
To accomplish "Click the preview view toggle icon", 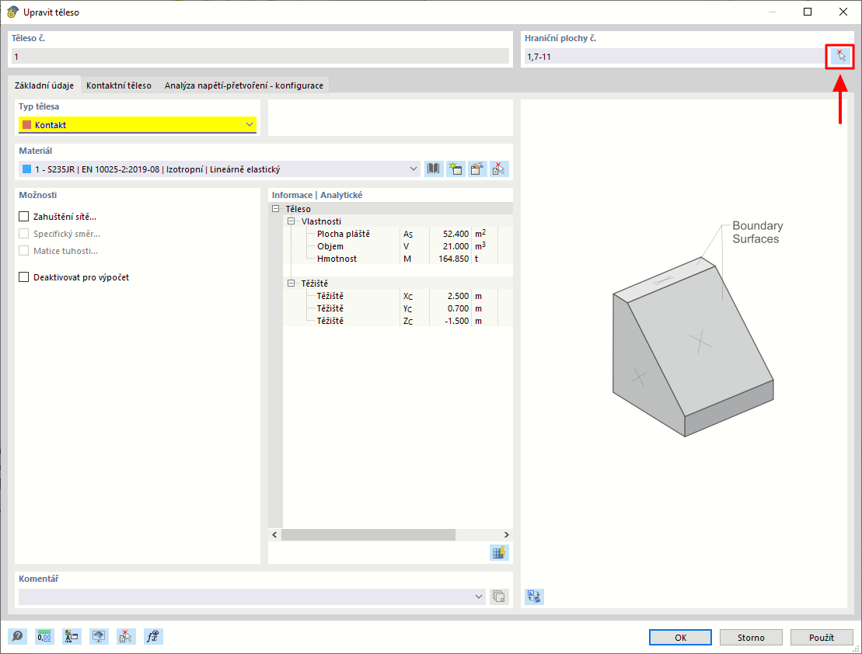I will point(534,597).
